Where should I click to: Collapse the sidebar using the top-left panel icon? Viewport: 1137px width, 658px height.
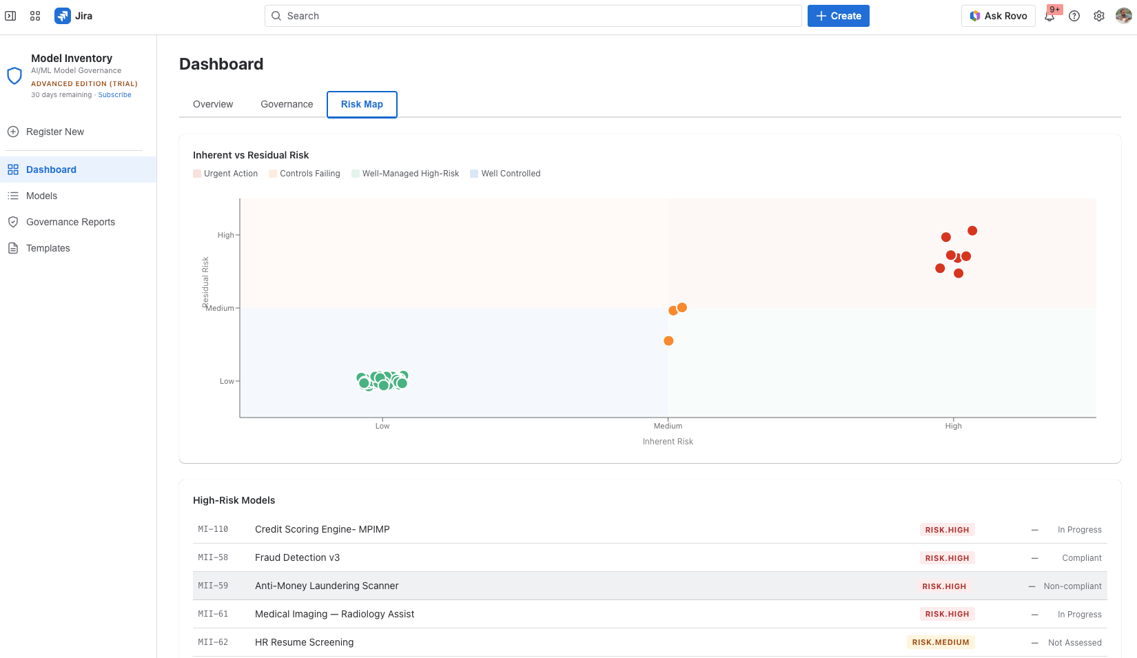click(x=10, y=16)
